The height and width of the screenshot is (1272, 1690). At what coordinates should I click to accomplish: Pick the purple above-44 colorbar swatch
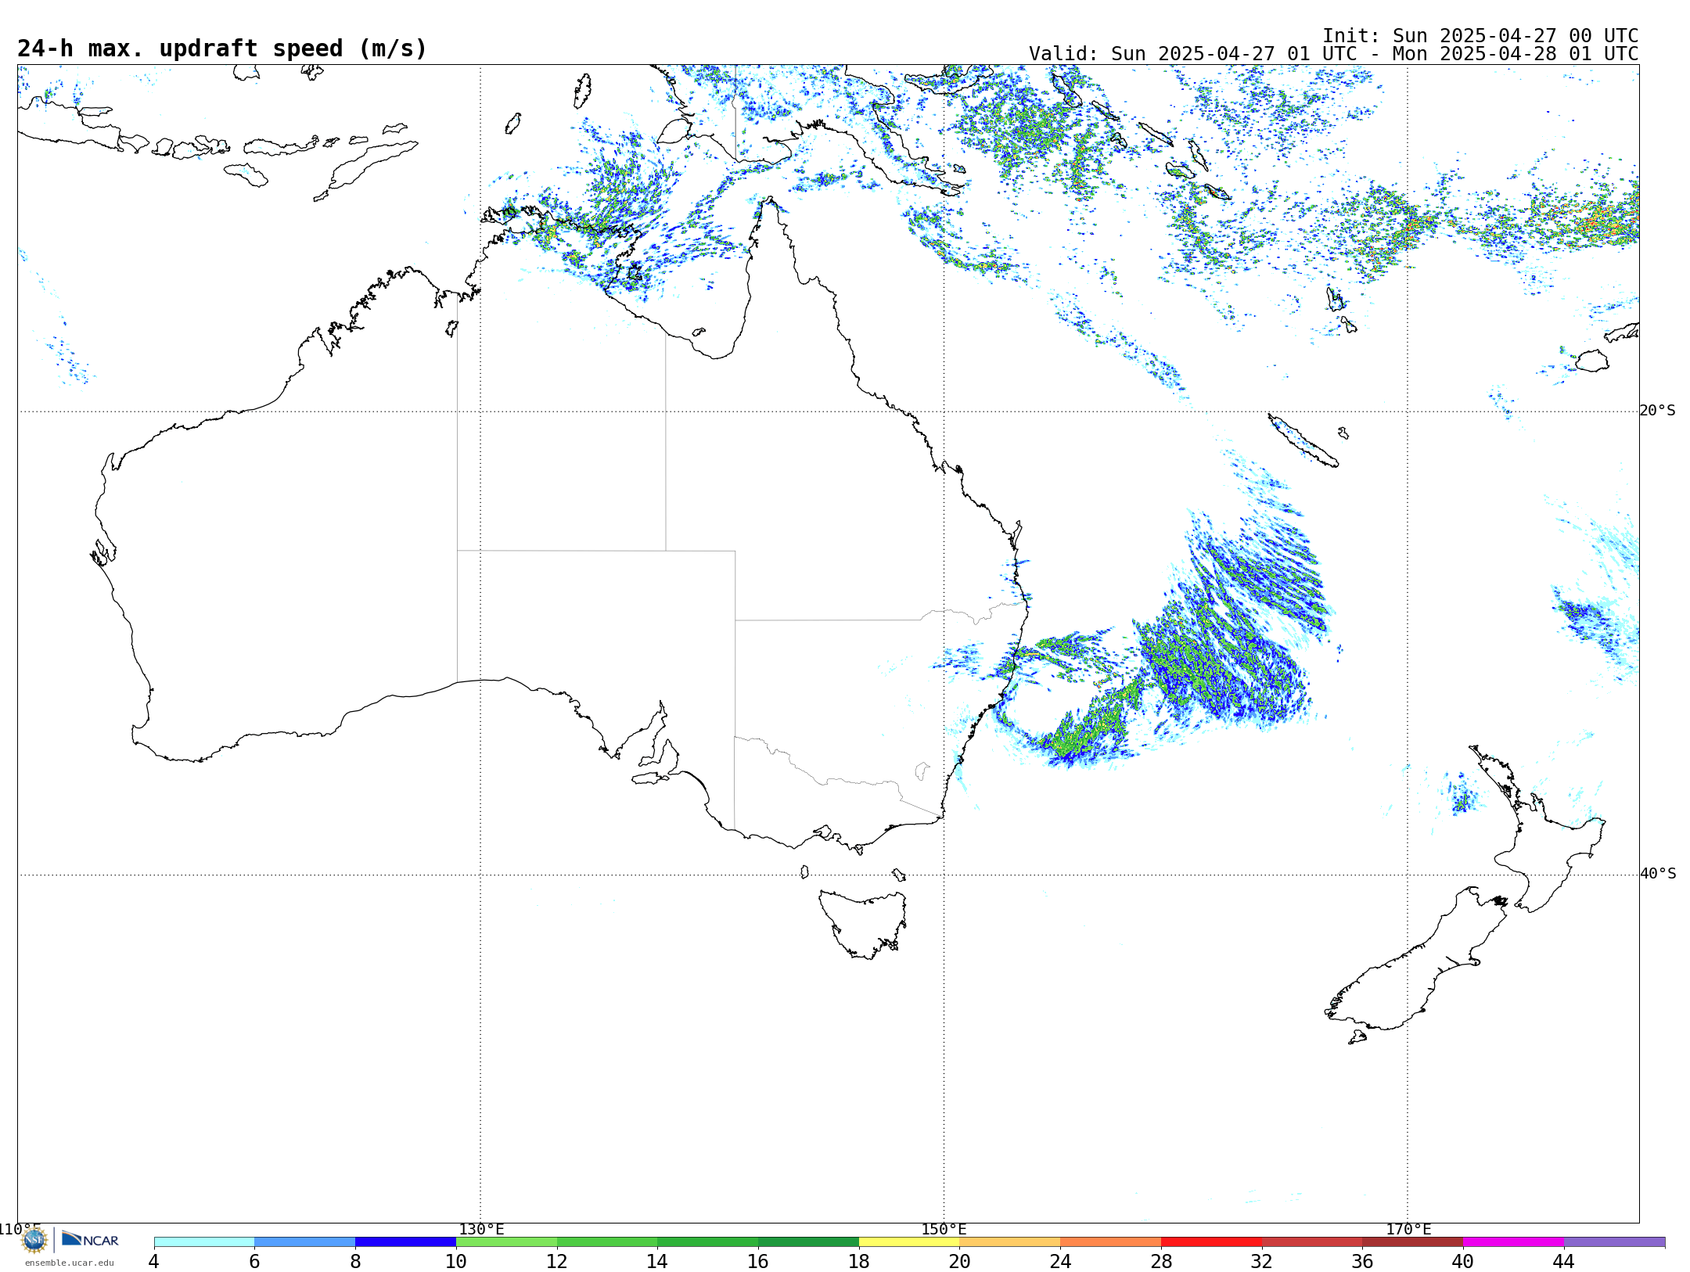(x=1614, y=1242)
